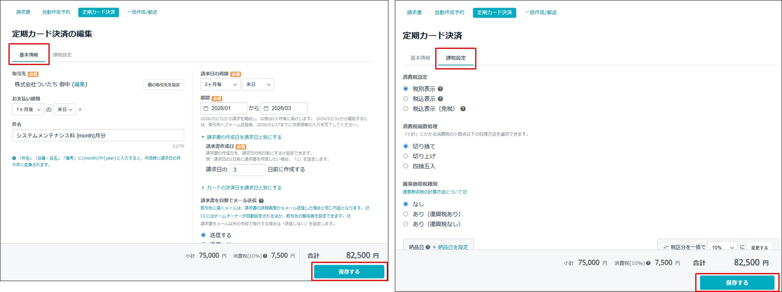Viewport: 782px width, 292px height.
Task: Click external link icon after 源泉徴収税の計算方法について
Action: coord(465,192)
